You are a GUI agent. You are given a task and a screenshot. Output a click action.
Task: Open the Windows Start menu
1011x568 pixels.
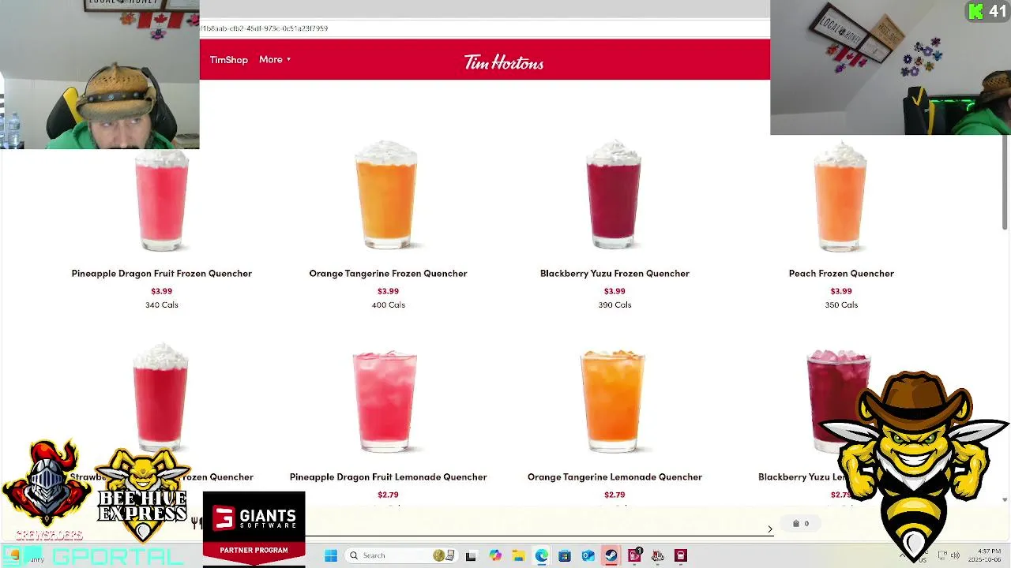point(331,555)
